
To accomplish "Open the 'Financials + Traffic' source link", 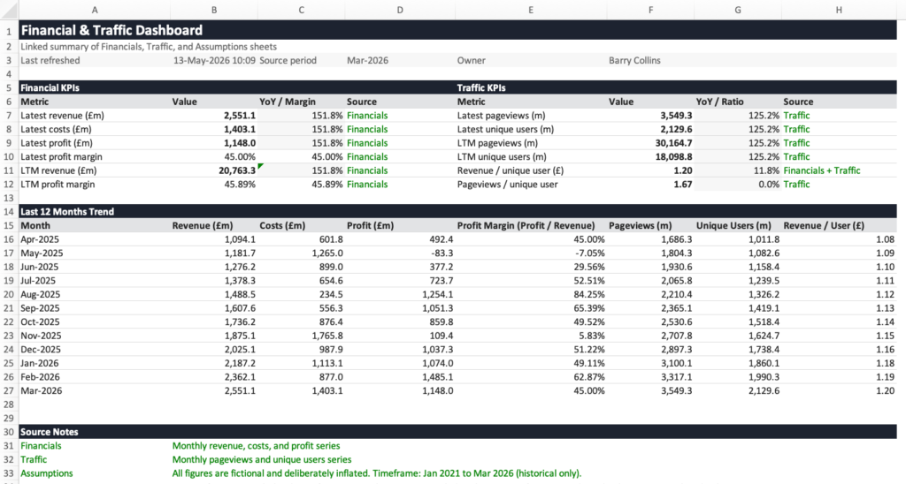I will pos(822,170).
